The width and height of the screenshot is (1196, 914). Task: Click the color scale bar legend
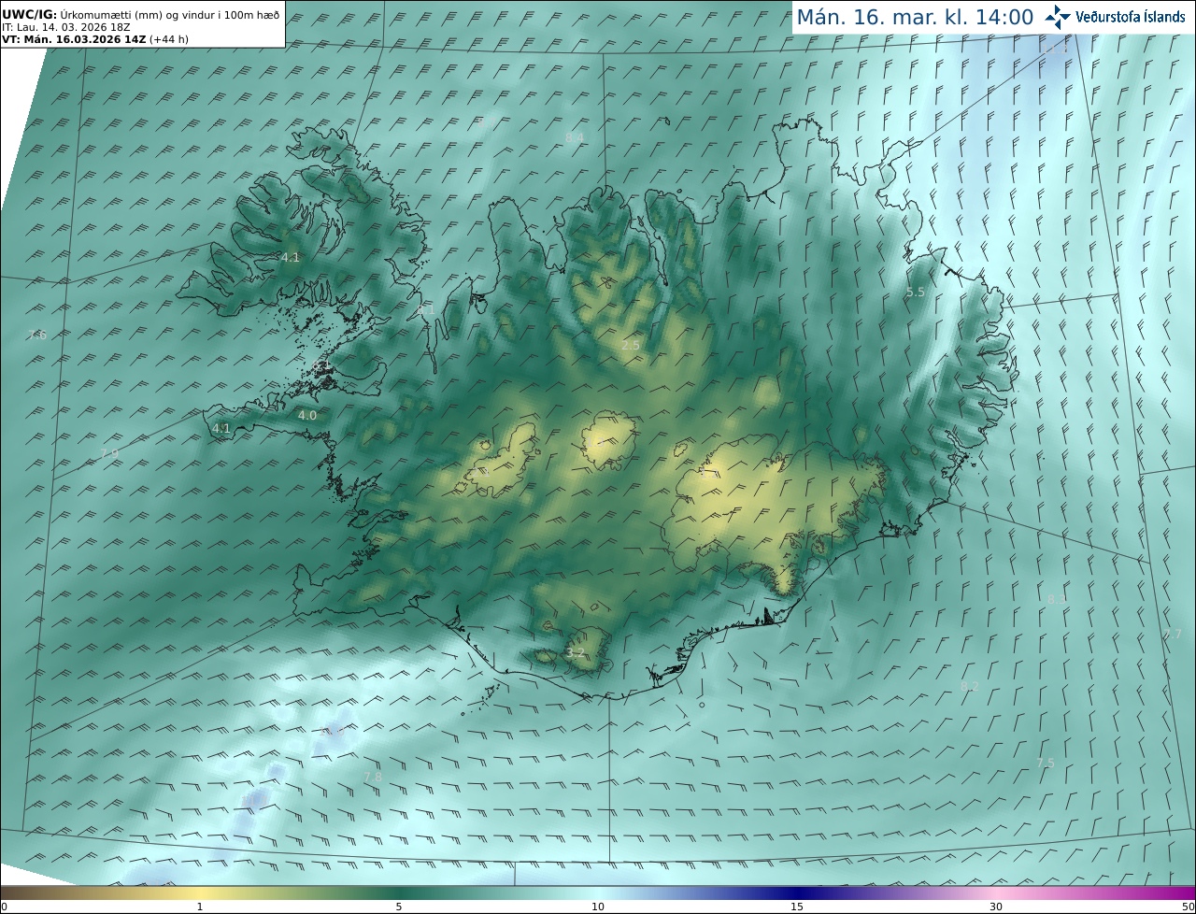click(x=598, y=893)
